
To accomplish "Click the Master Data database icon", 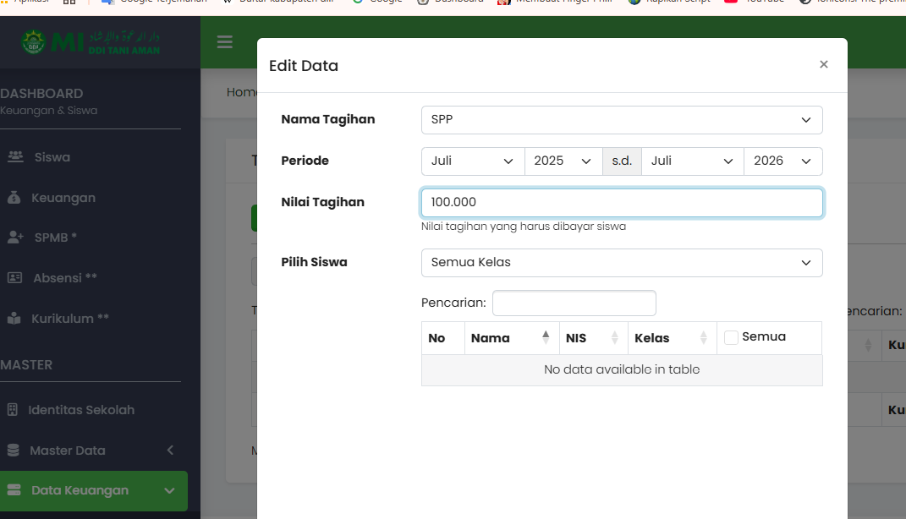I will (12, 451).
